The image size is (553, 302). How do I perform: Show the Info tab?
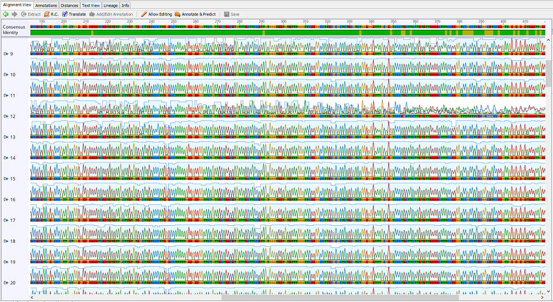click(x=126, y=5)
